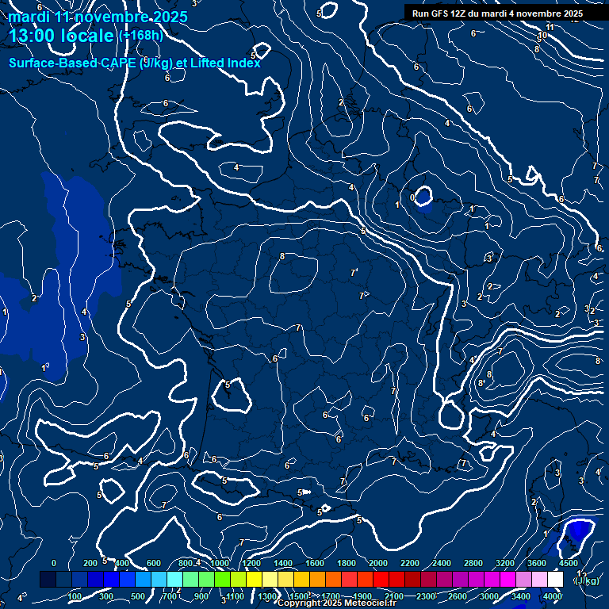Click the 'Copyright 2025 Meteociel.fr' text
The image size is (609, 609).
coord(337,603)
